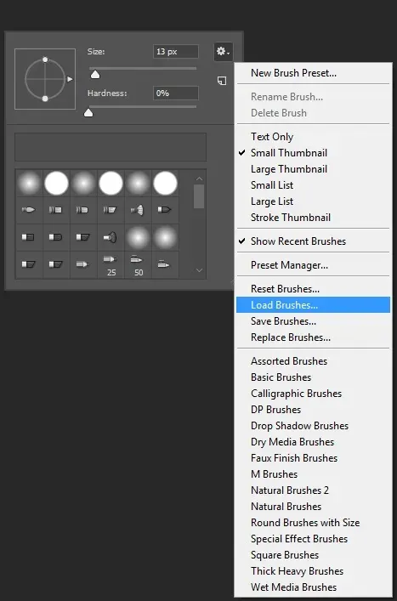Click the Size value input field

point(176,51)
